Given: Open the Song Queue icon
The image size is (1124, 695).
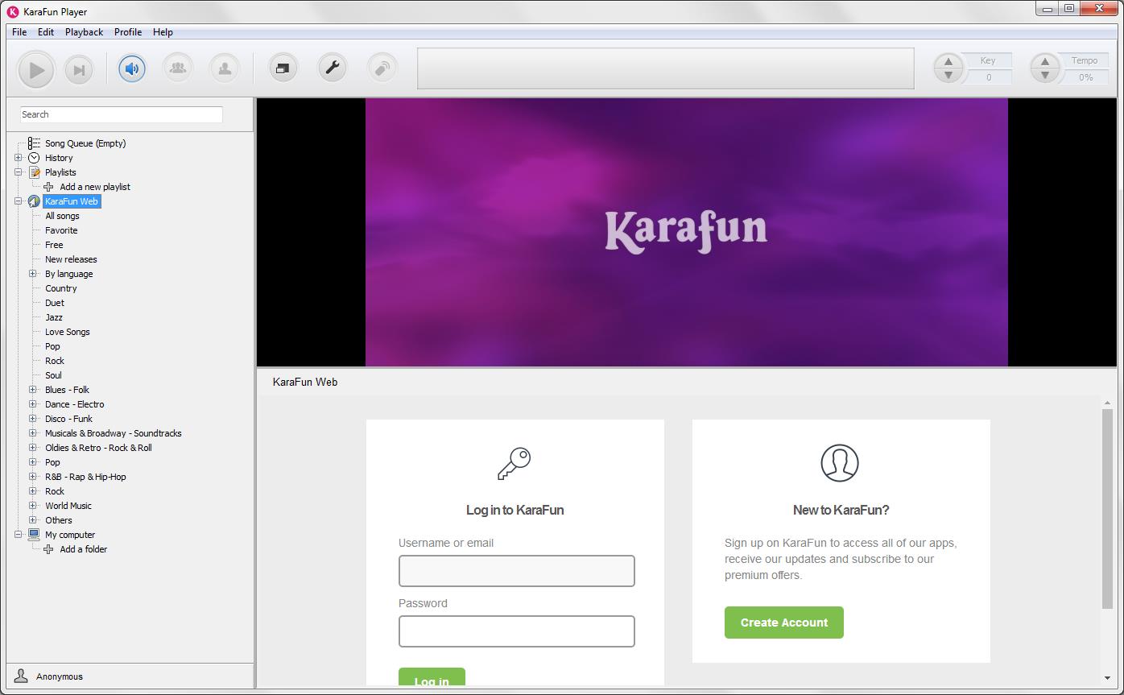Looking at the screenshot, I should (33, 143).
